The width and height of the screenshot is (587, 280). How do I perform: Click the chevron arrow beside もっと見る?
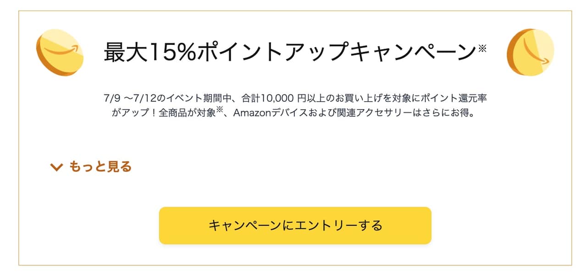56,167
